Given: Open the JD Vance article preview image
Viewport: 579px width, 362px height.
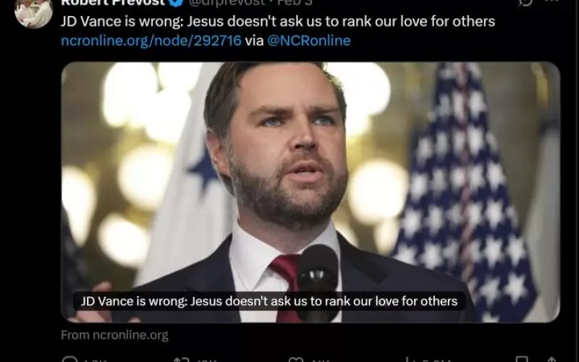Looking at the screenshot, I should pos(310,192).
